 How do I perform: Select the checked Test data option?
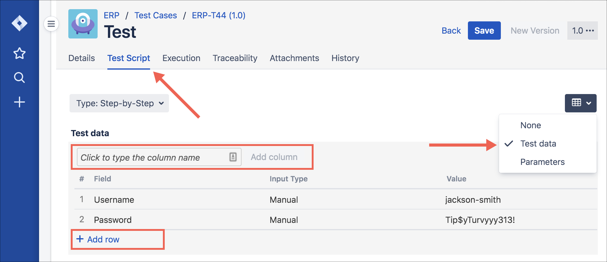click(x=538, y=144)
